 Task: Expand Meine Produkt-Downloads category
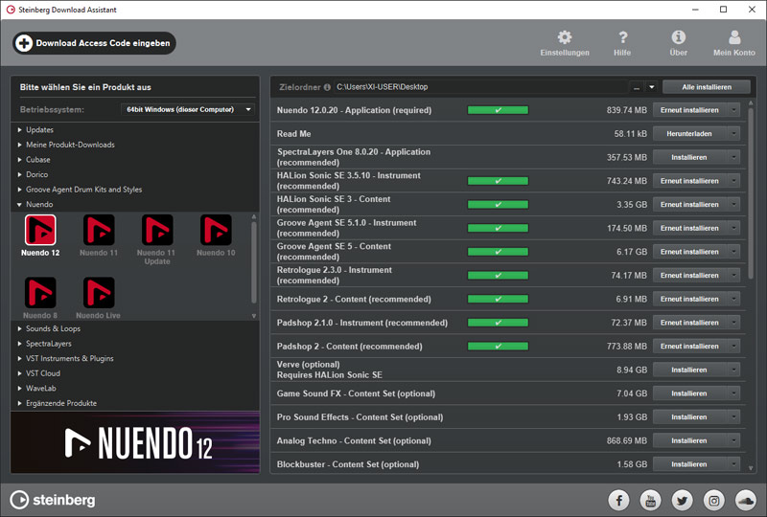(x=19, y=145)
